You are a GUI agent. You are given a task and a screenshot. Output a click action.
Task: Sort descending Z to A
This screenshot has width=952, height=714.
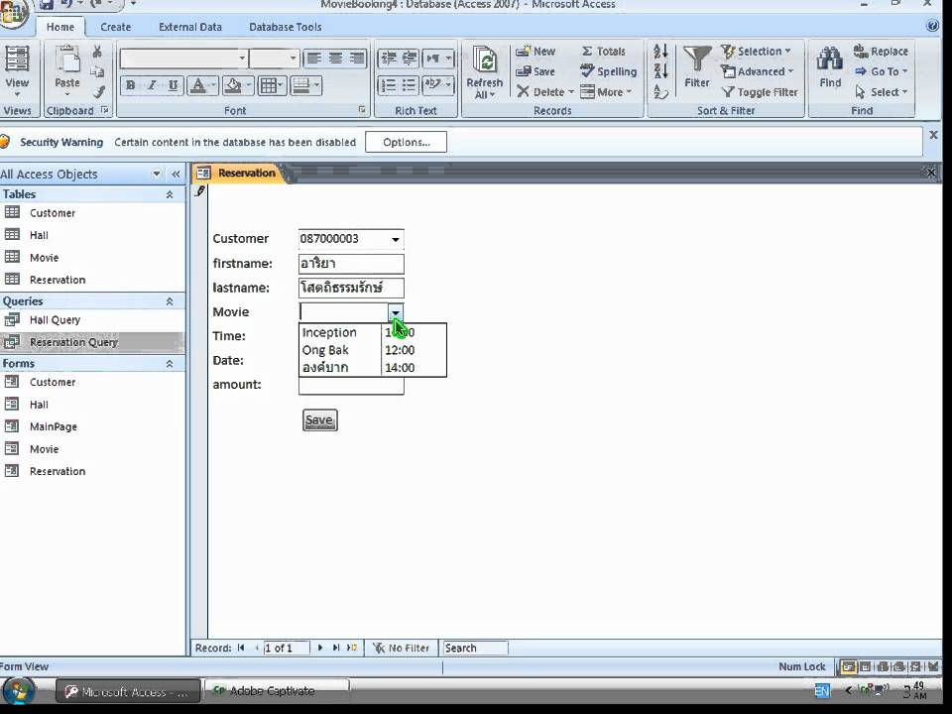click(661, 72)
